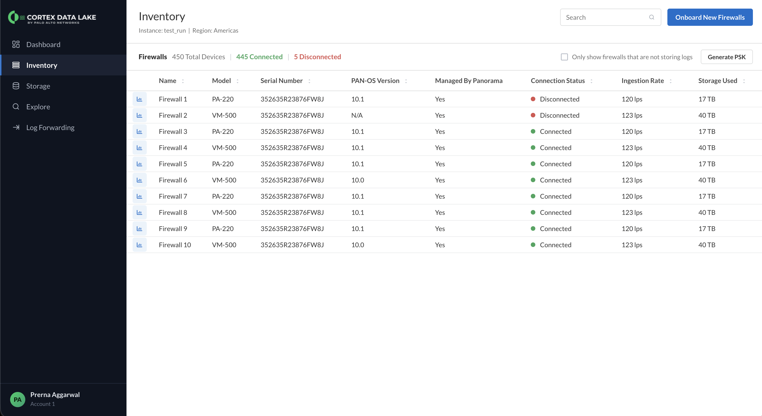Click Firewall 4 VM-500 model cell
762x416 pixels.
[x=224, y=148]
